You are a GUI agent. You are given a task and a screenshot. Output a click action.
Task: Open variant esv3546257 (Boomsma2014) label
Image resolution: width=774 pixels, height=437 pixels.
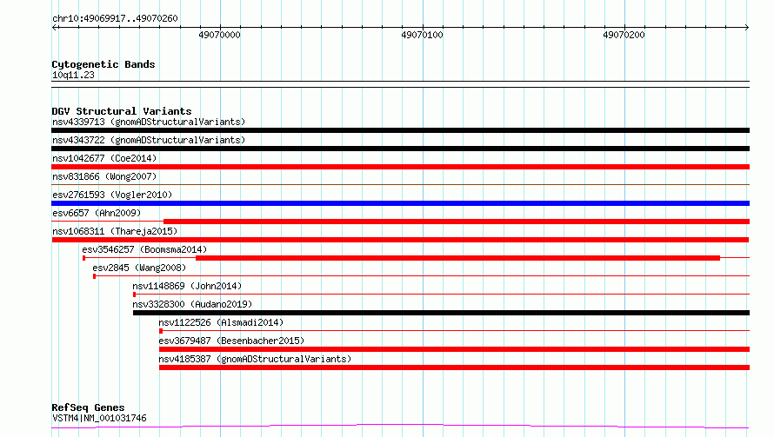pos(144,249)
